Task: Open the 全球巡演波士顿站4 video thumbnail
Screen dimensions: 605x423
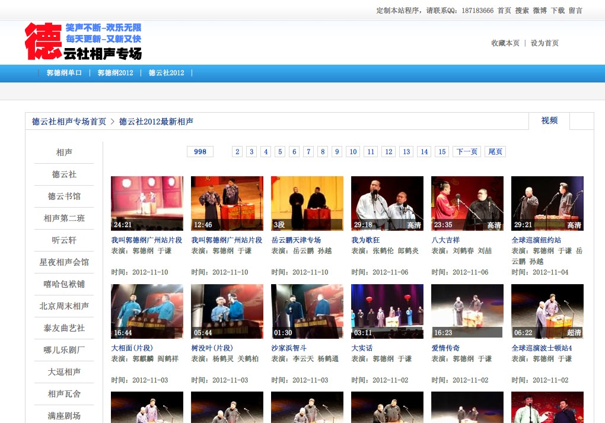Action: coord(547,311)
